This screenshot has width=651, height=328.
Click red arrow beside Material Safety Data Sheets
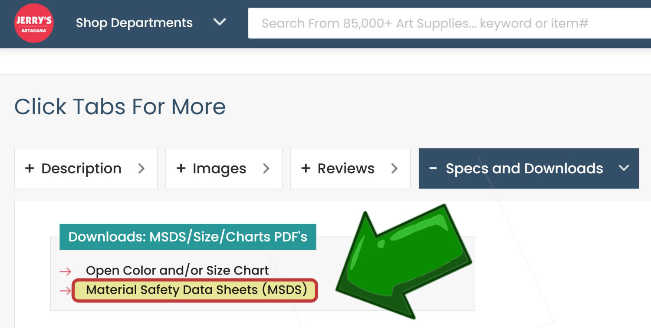(x=65, y=291)
